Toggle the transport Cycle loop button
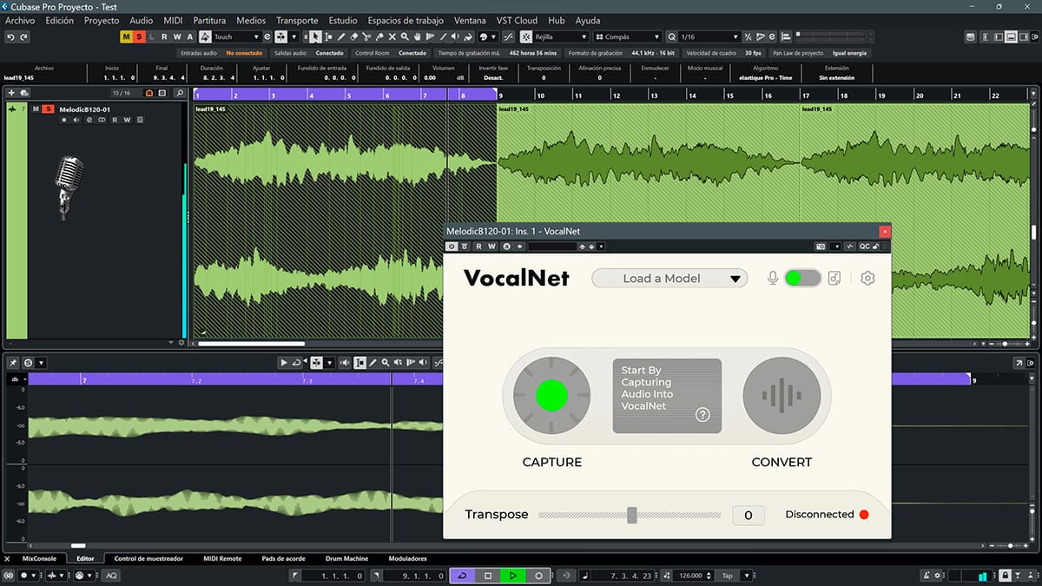This screenshot has height=586, width=1042. coord(462,576)
